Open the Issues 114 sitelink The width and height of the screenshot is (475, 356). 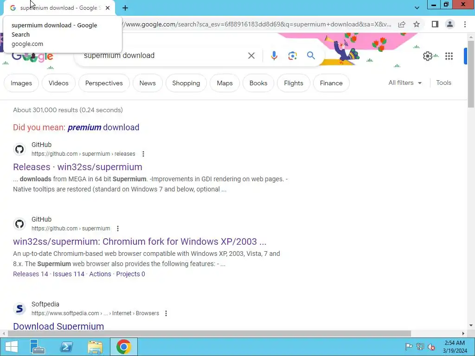[x=69, y=274]
